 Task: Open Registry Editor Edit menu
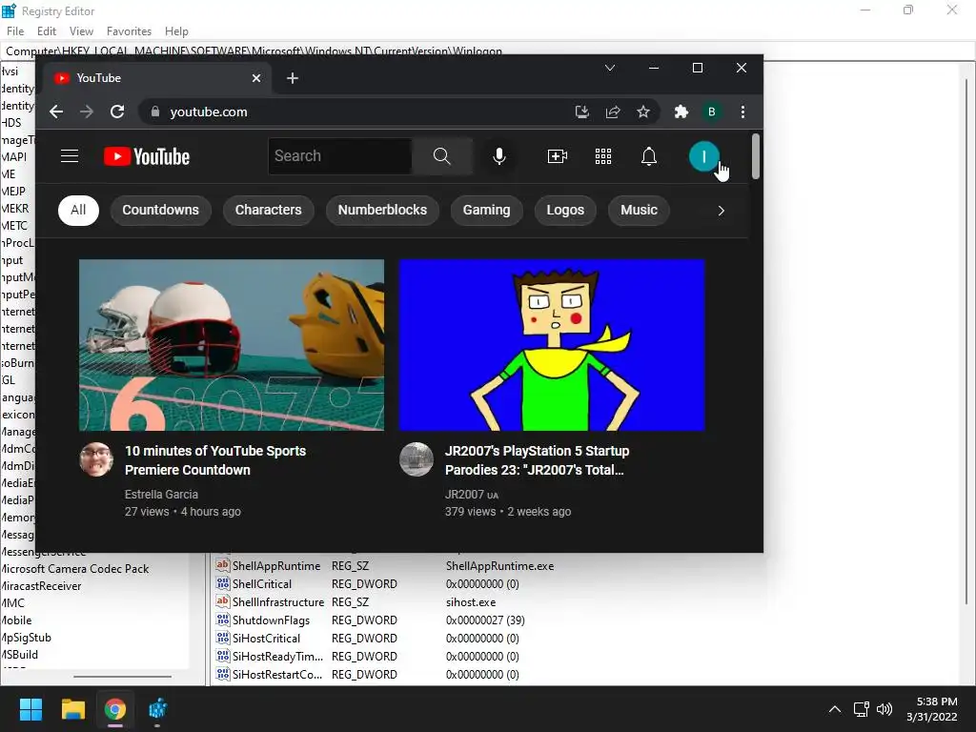[x=47, y=31]
